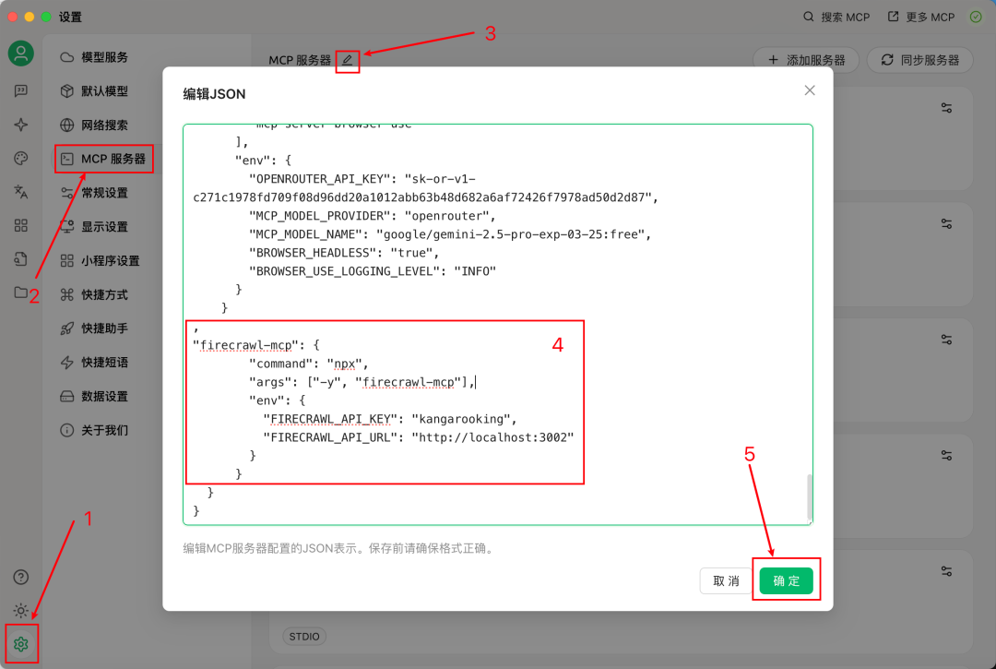
Task: Select MCP 服务器 in settings menu
Action: pos(103,159)
